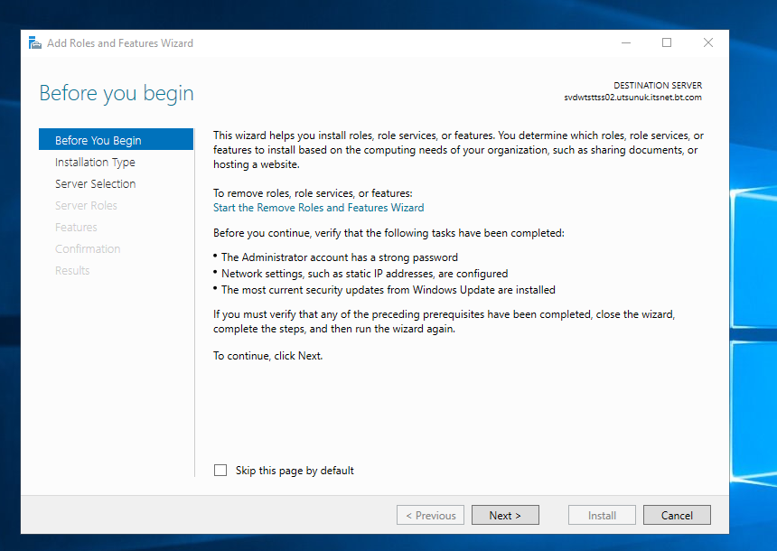Click the 'Before you continue, verify' sentence

[389, 233]
